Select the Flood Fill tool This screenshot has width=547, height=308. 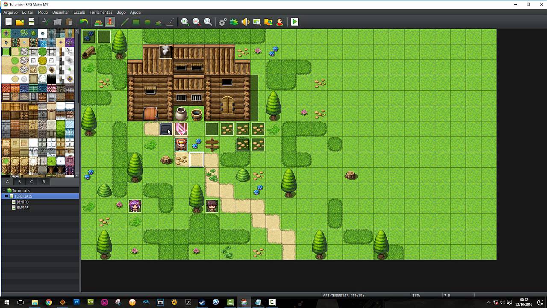tap(159, 22)
